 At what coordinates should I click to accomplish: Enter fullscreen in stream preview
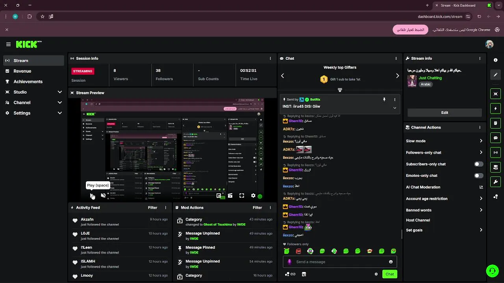[x=242, y=195]
